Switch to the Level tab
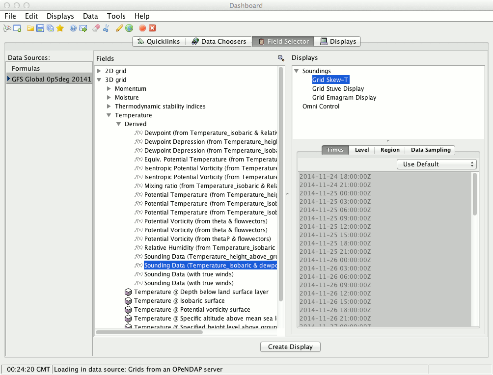493x375 pixels. coord(362,150)
